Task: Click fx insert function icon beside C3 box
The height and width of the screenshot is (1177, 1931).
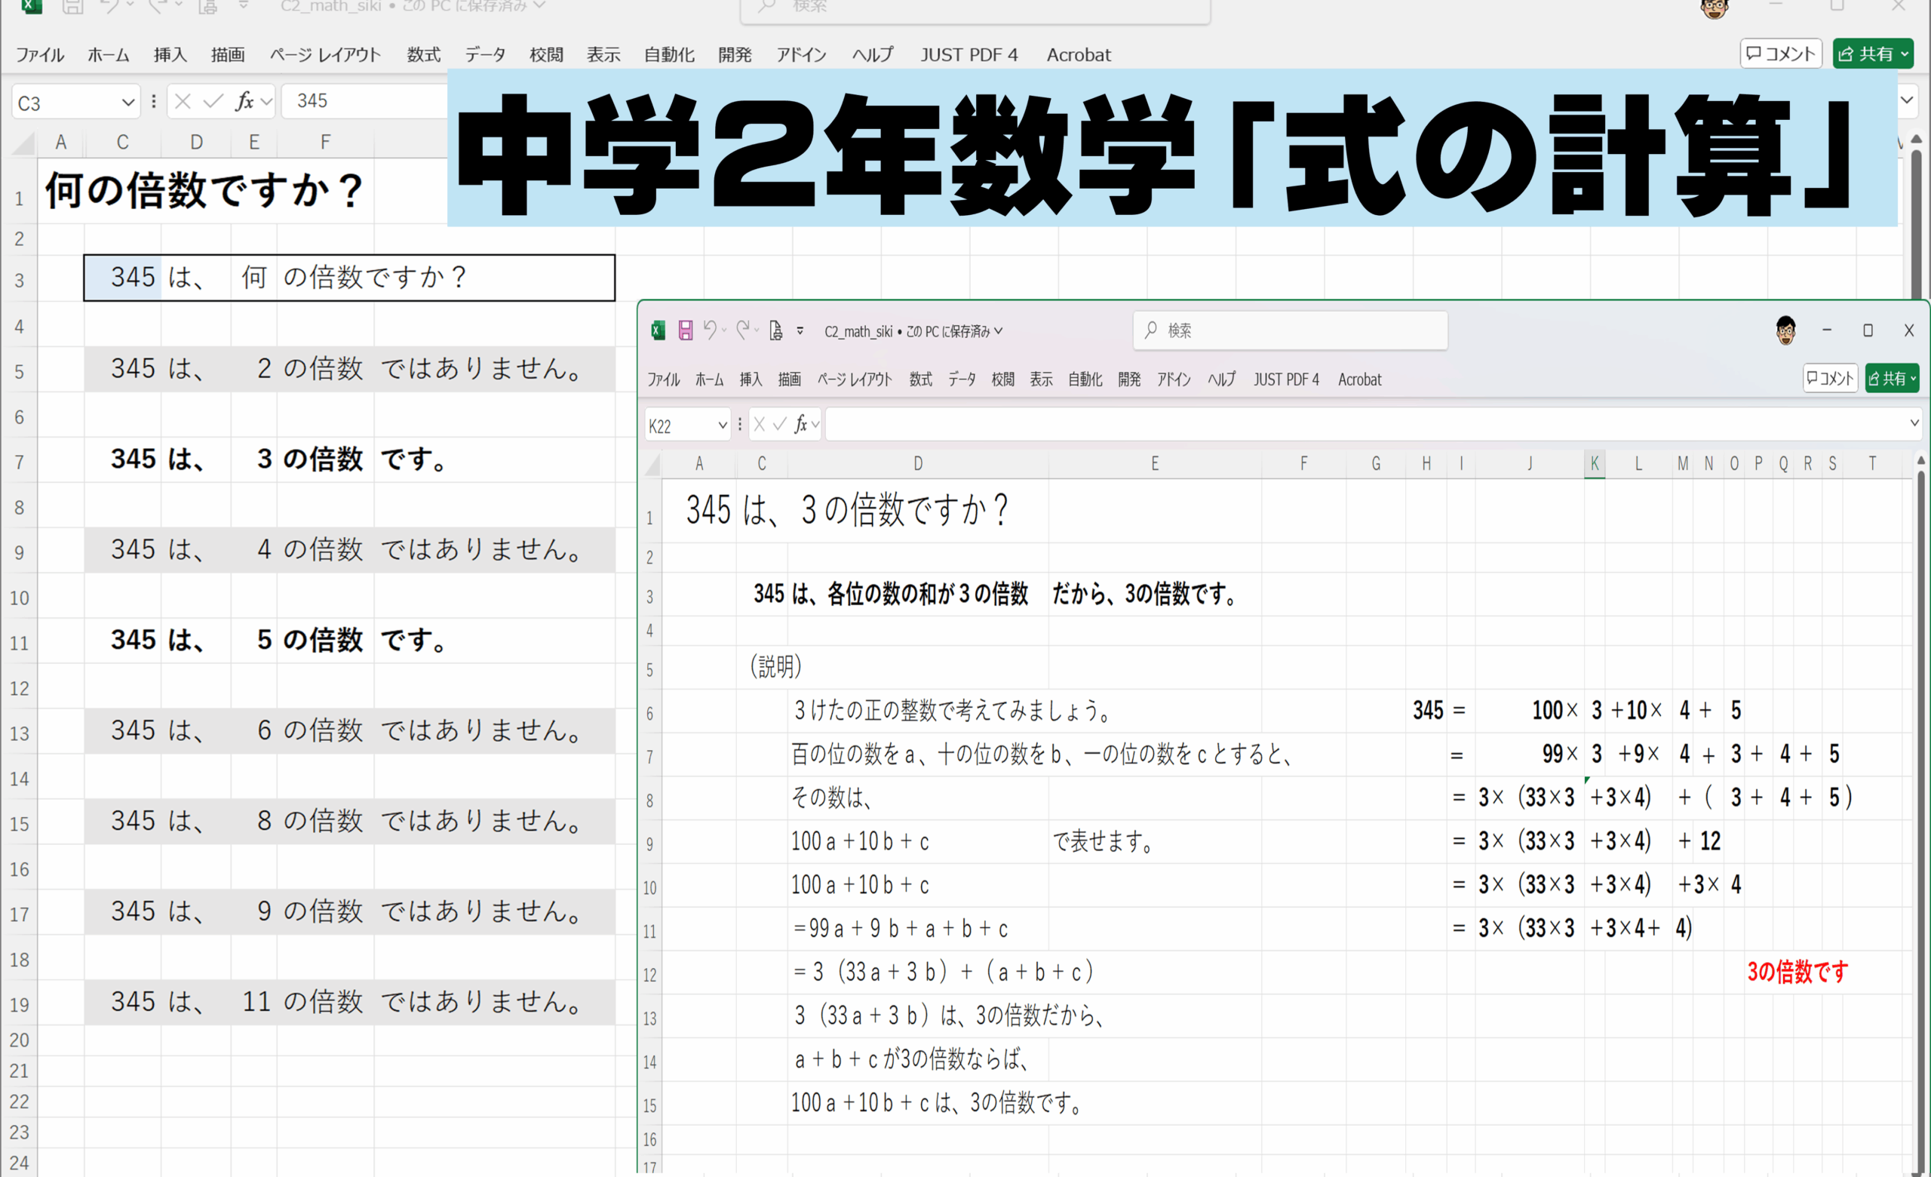Action: pyautogui.click(x=244, y=102)
